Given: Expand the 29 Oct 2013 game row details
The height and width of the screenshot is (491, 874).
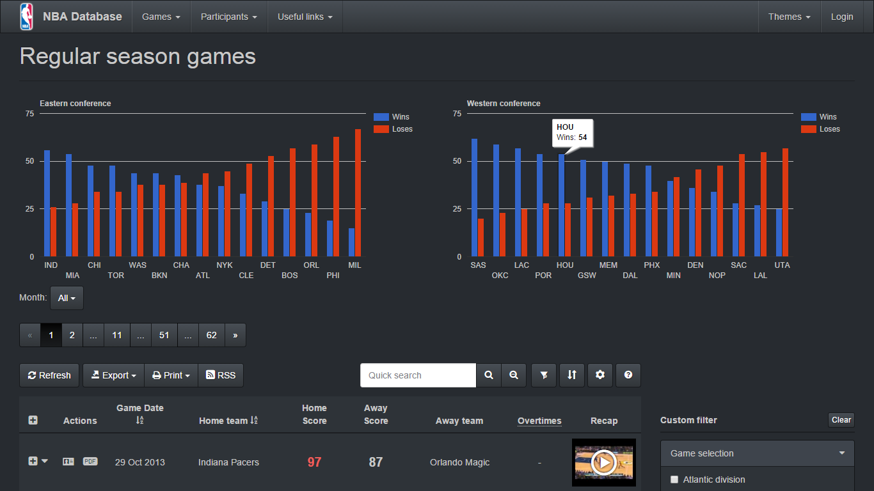Looking at the screenshot, I should coord(33,462).
